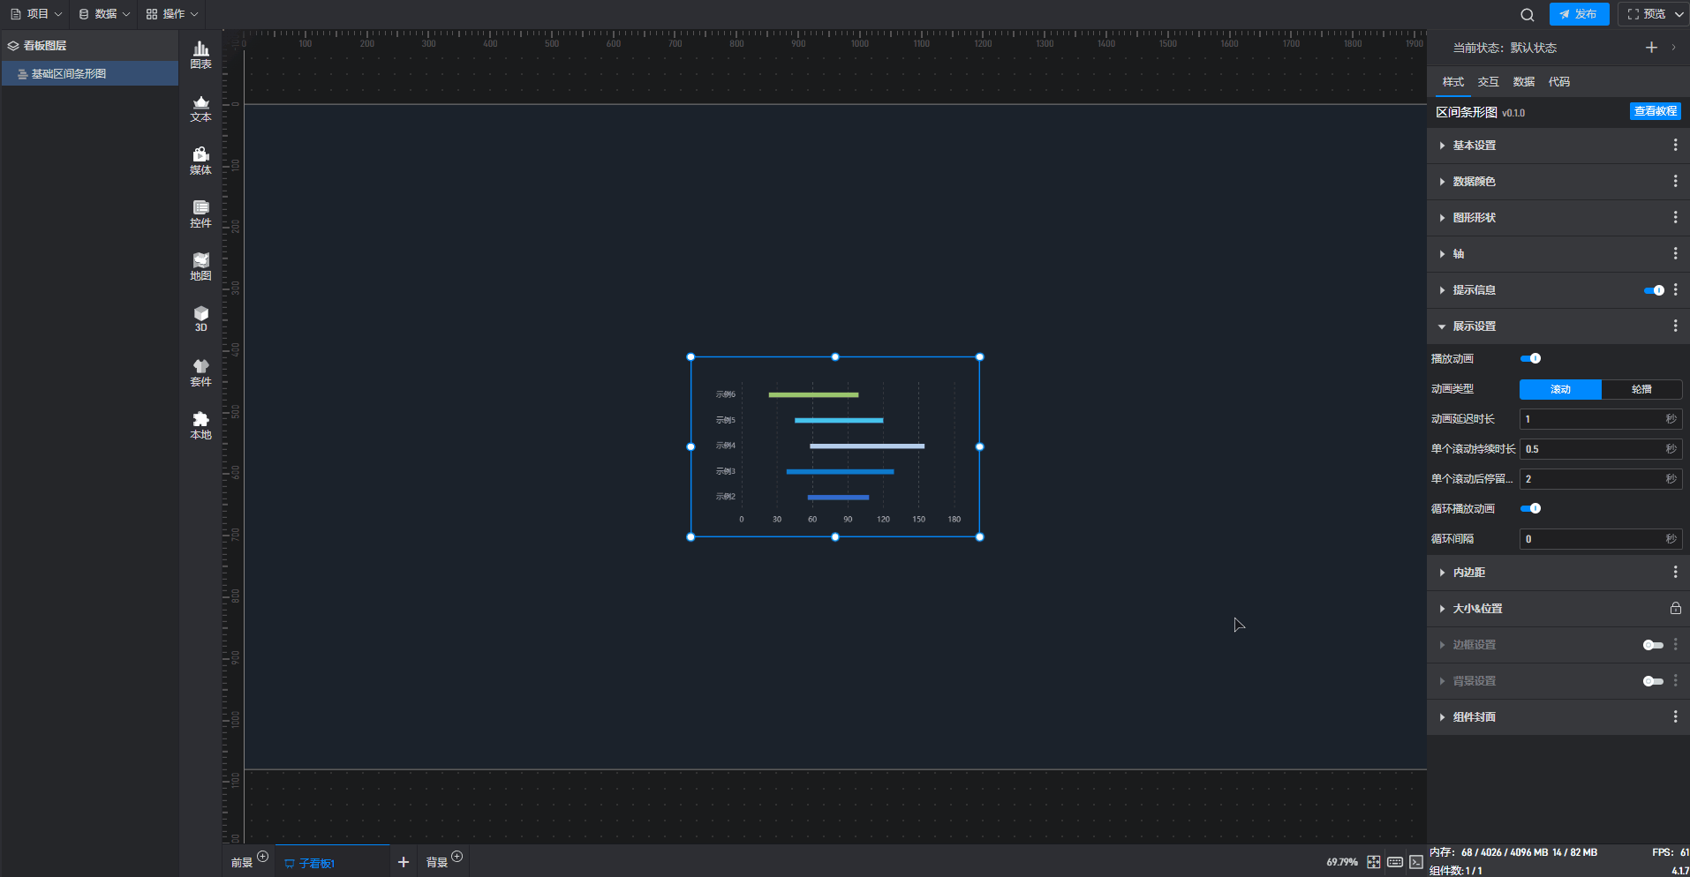Click the 发布 publish button
Viewport: 1690px width, 877px height.
tap(1579, 14)
